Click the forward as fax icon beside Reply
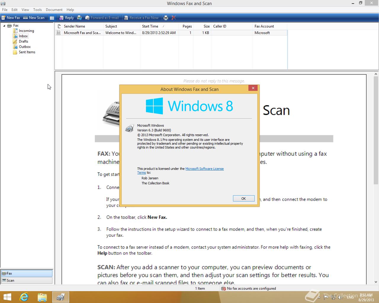This screenshot has height=303, width=379. [79, 18]
